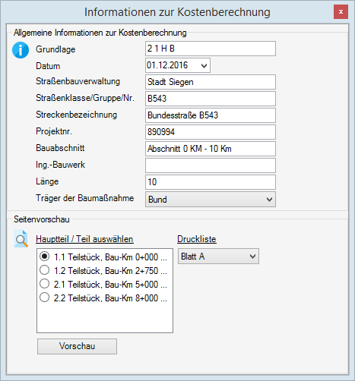This screenshot has width=355, height=381.
Task: Close the Informationen zur Kostenberechnung dialog
Action: pos(341,11)
